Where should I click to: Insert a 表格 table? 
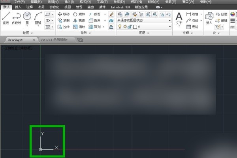pos(192,27)
